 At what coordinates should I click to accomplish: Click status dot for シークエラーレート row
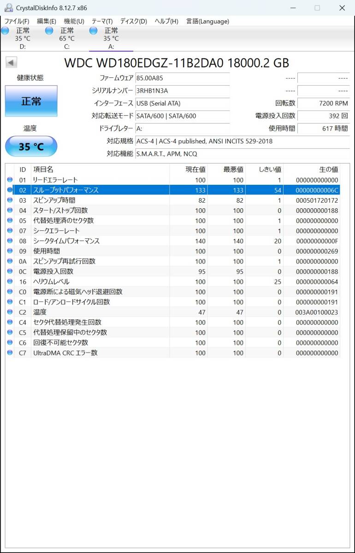click(10, 230)
